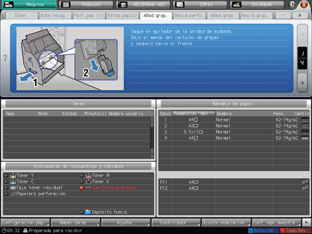Select the red Sum.CartuchoGrapas indicator light
The image size is (312, 234).
[x=81, y=188]
